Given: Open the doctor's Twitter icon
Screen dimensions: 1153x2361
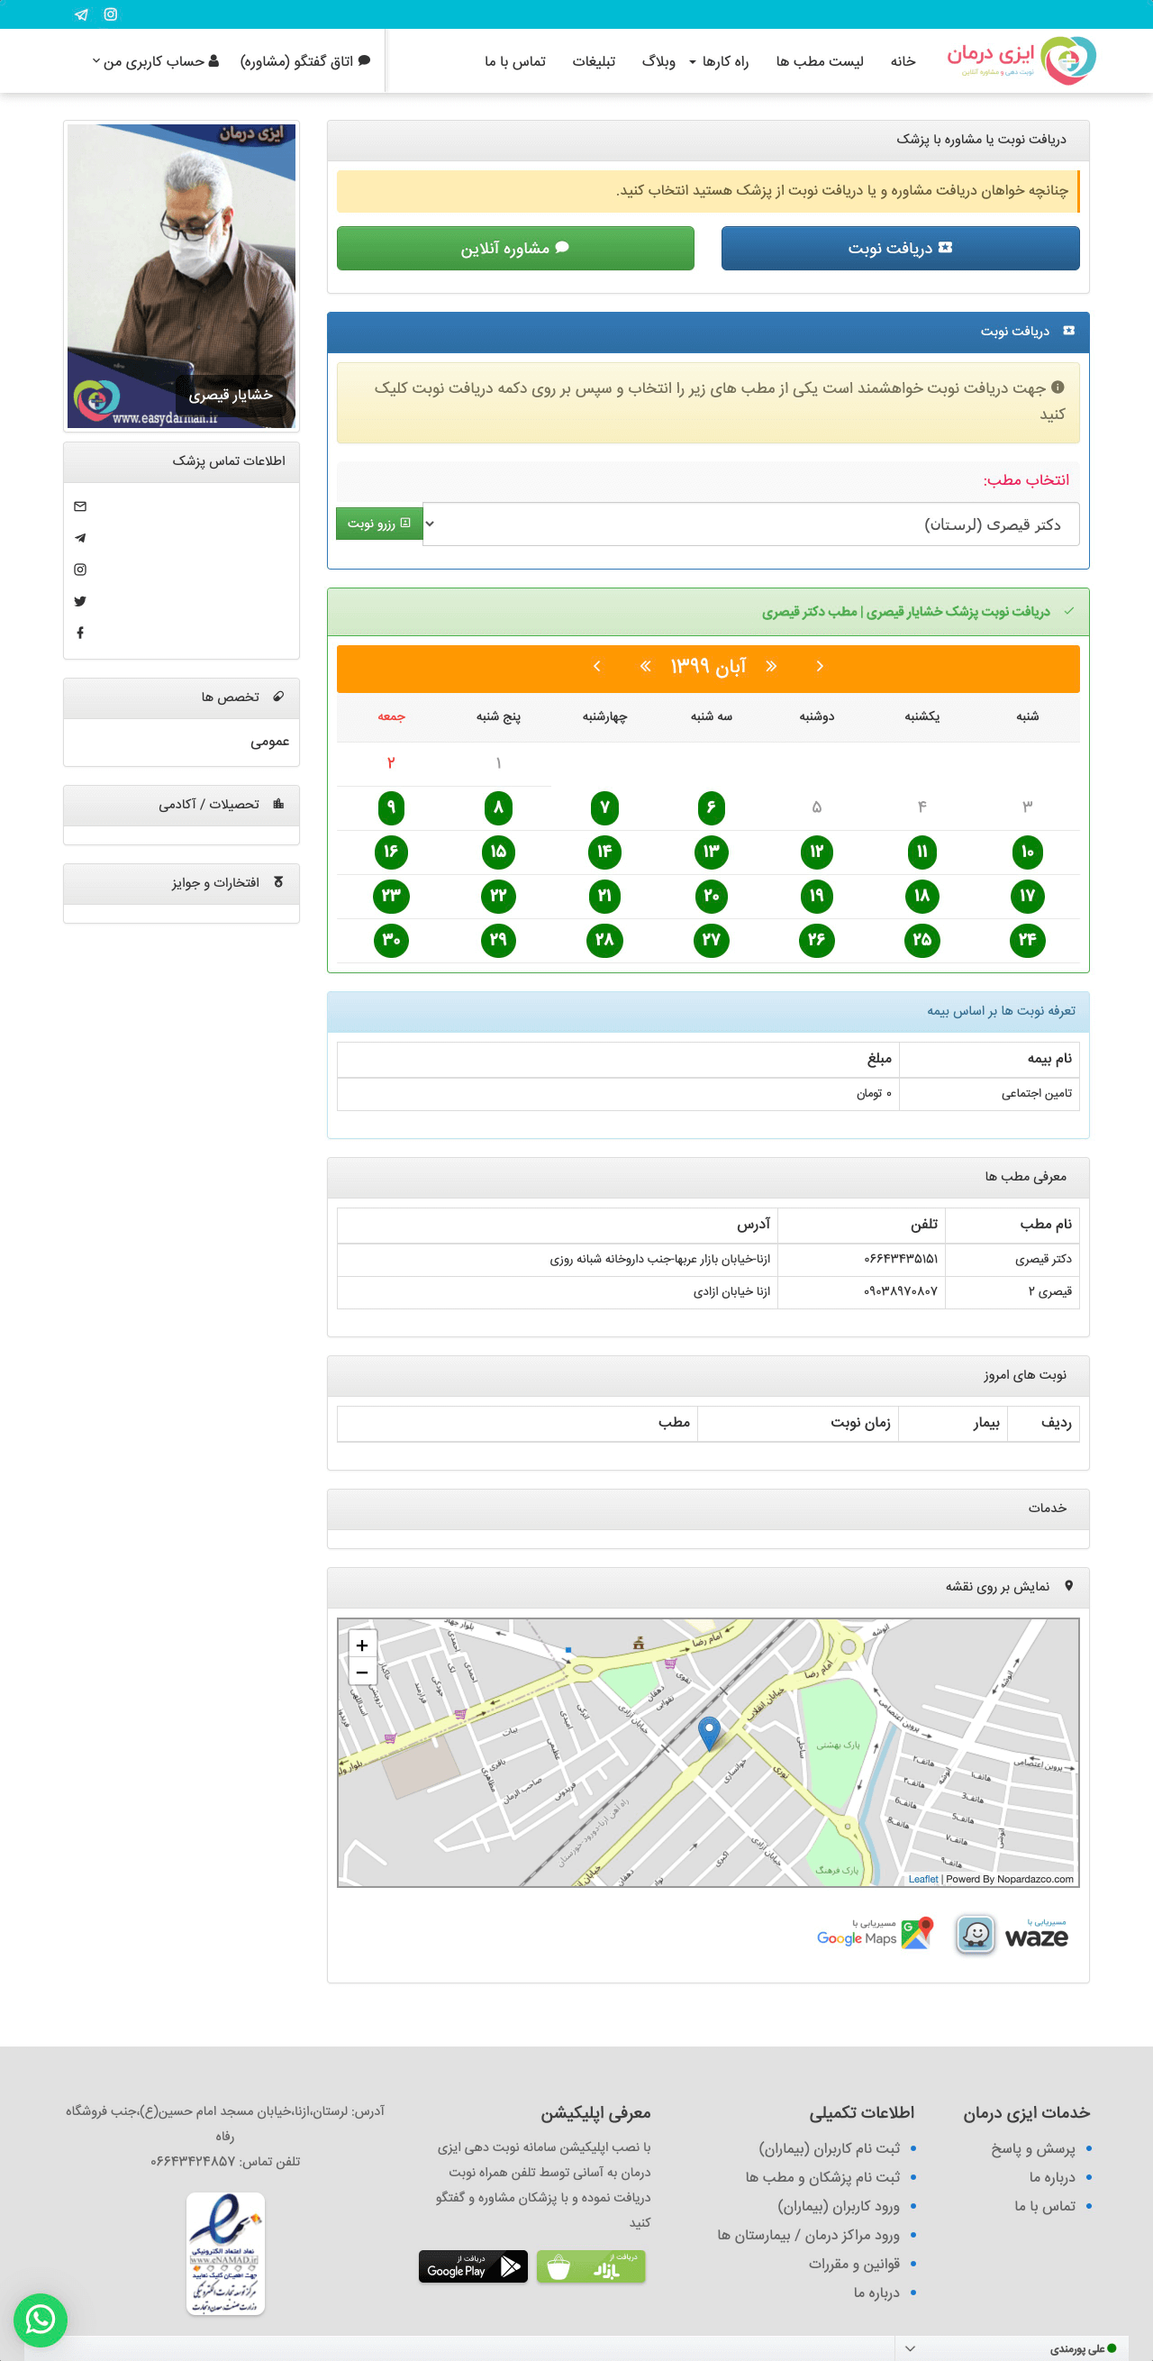Looking at the screenshot, I should (80, 601).
